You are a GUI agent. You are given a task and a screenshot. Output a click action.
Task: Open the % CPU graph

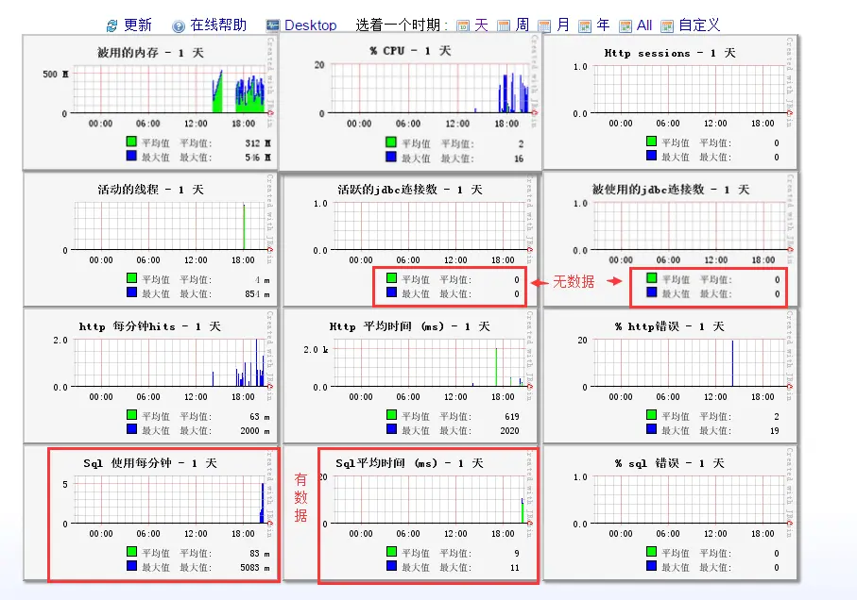click(409, 102)
